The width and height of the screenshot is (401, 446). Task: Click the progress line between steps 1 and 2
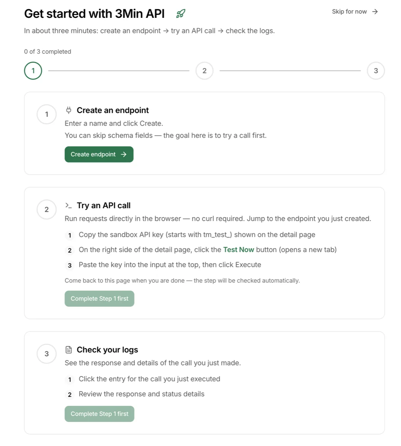pyautogui.click(x=119, y=70)
